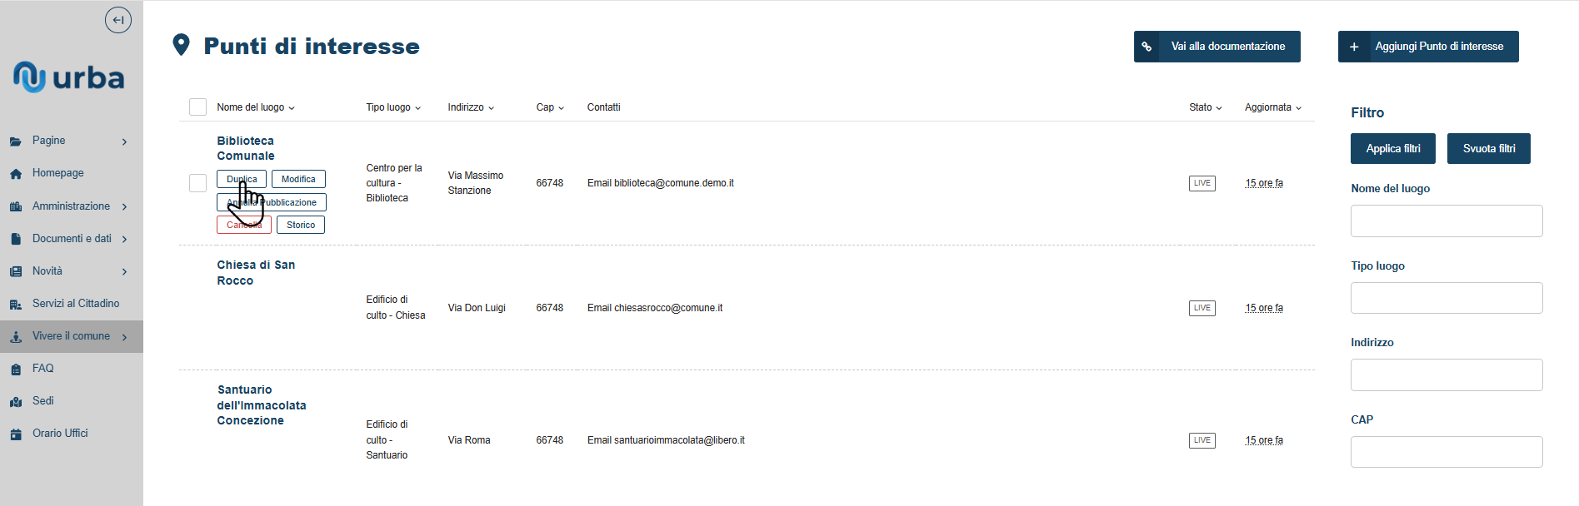Viewport: 1579px width, 506px height.
Task: Sort by Tipo luogo column
Action: pyautogui.click(x=393, y=107)
